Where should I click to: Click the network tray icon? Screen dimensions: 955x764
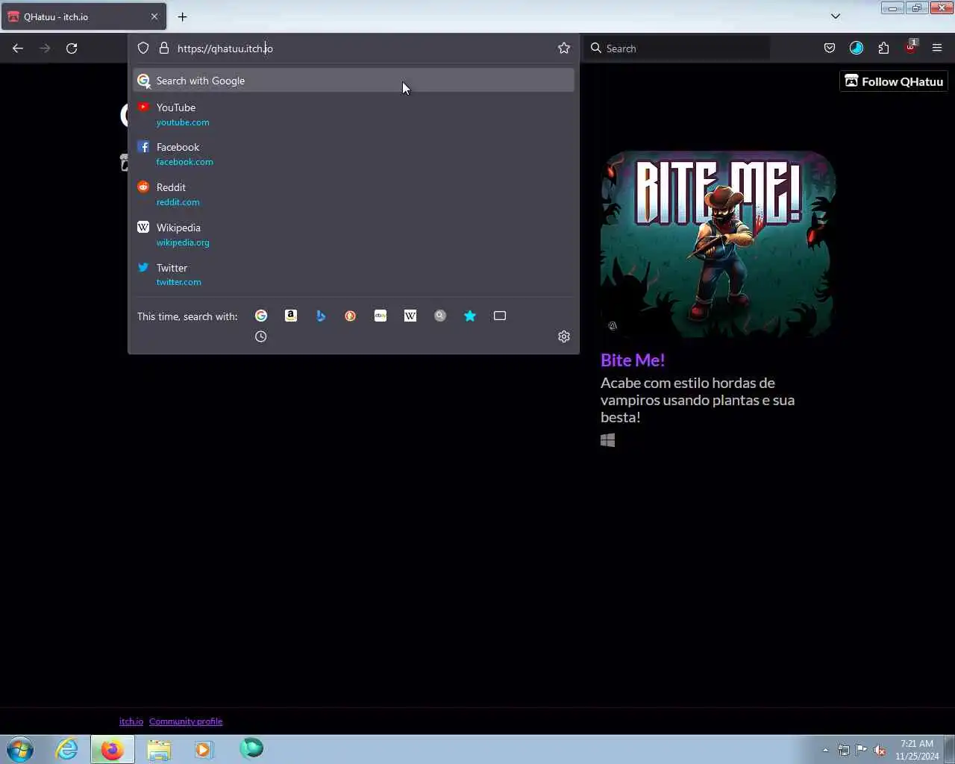pos(844,750)
